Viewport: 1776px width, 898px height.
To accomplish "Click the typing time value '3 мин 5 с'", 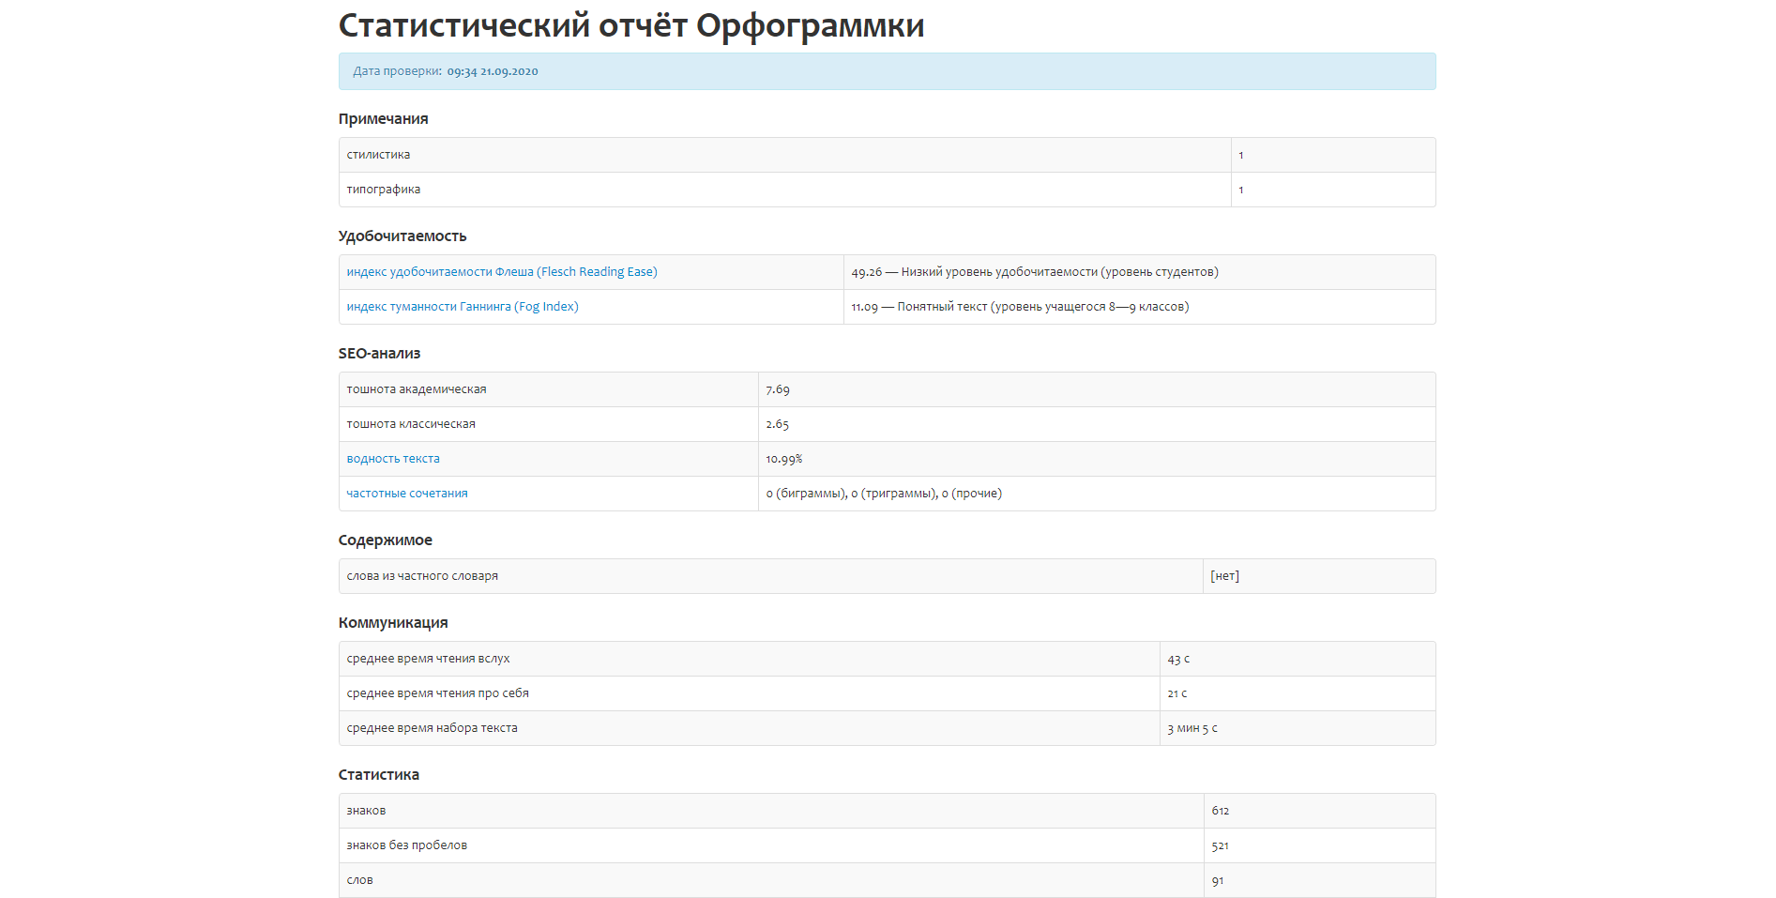I will [1192, 728].
